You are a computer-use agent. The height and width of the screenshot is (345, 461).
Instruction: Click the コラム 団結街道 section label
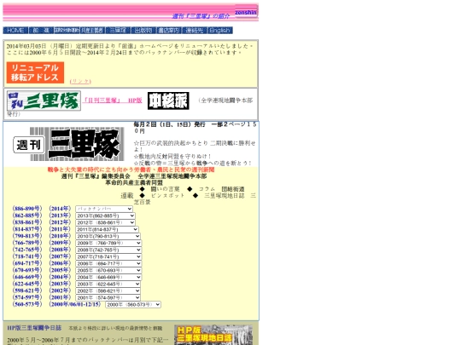click(222, 189)
